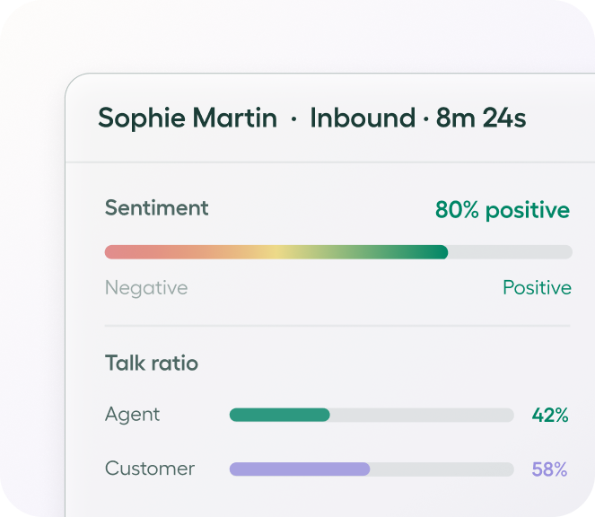Click the Inbound call type label
This screenshot has width=595, height=517.
pos(363,118)
